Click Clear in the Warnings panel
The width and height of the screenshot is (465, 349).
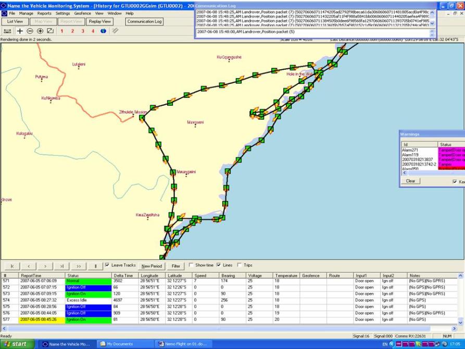[410, 181]
